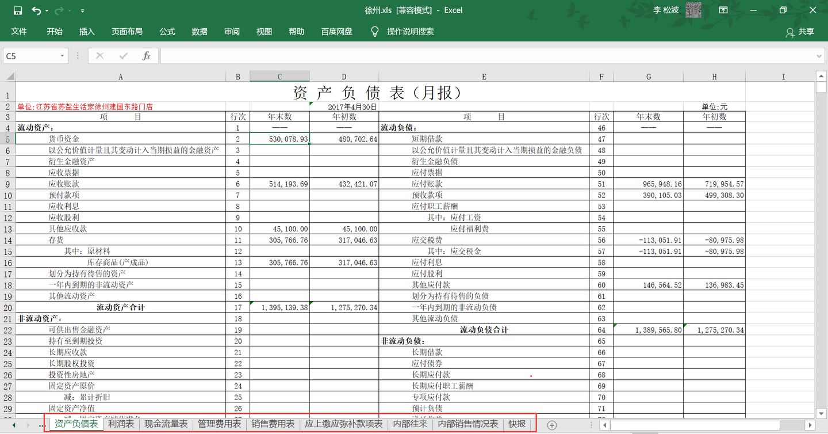Click the Redo icon
The image size is (828, 434).
(x=58, y=10)
